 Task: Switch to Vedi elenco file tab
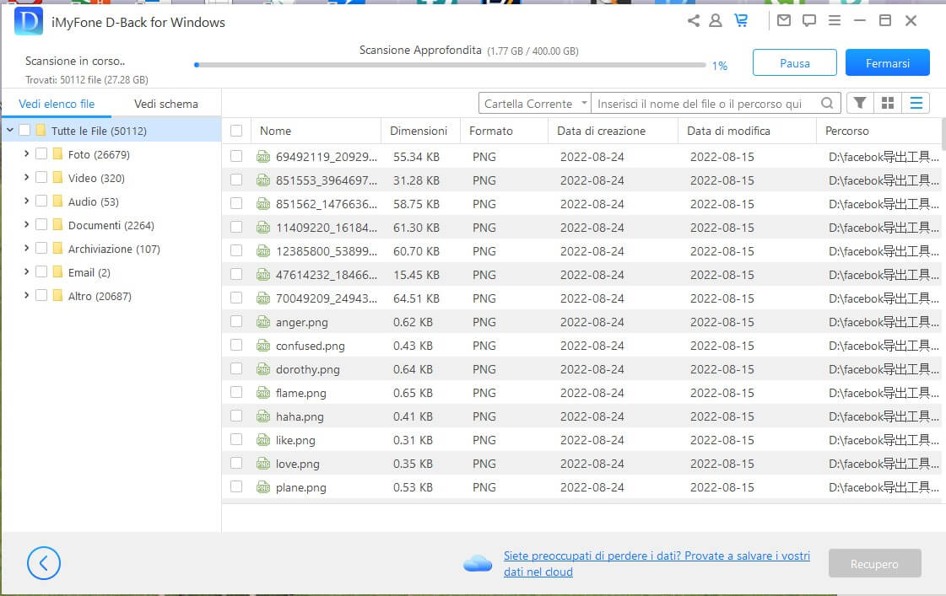click(57, 104)
